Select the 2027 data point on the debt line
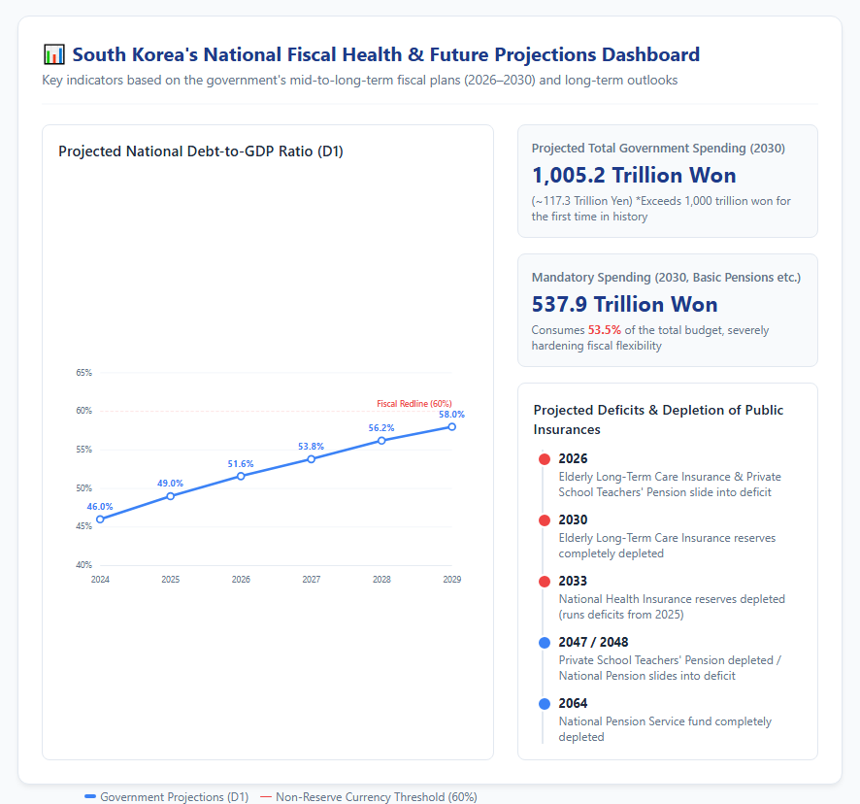Viewport: 860px width, 804px height. point(311,458)
